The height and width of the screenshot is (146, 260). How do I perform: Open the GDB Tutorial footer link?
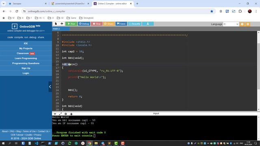coord(17,135)
